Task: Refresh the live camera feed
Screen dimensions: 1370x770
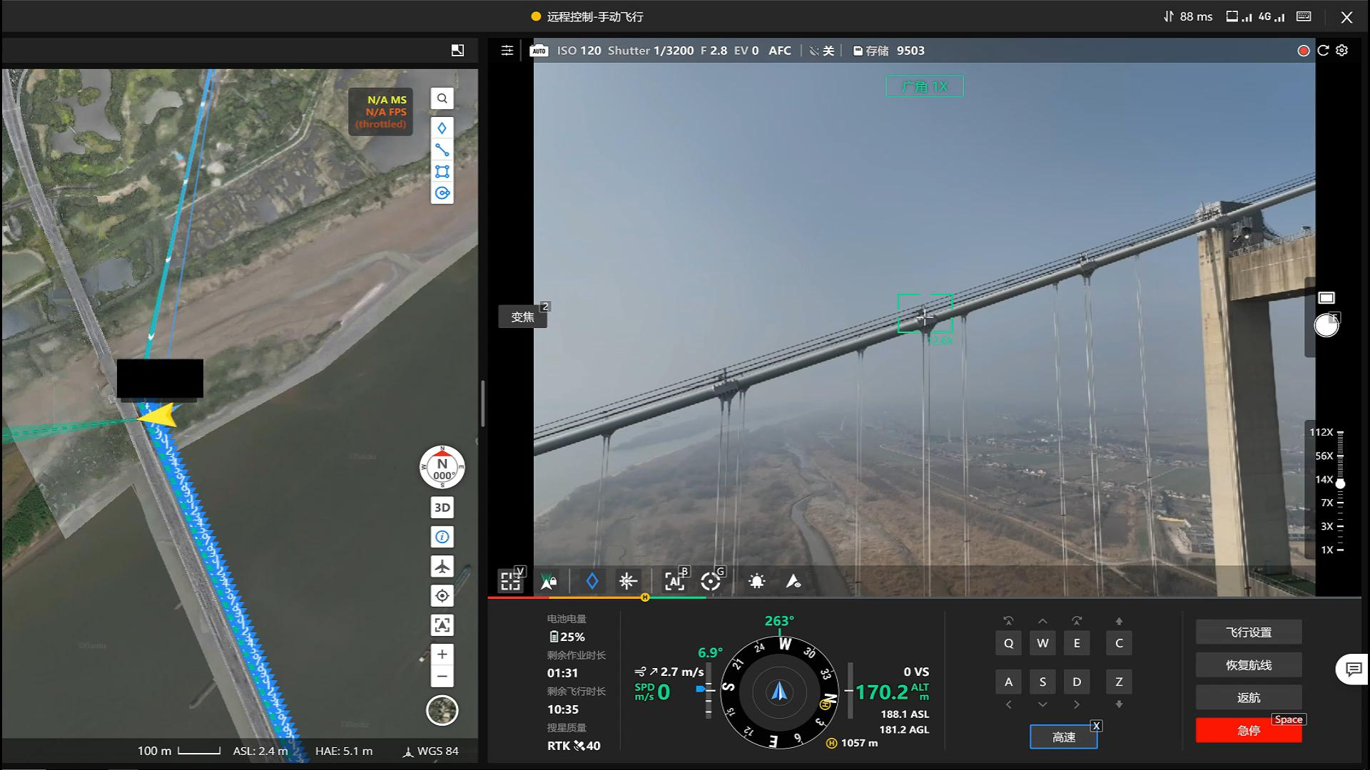Action: point(1323,51)
